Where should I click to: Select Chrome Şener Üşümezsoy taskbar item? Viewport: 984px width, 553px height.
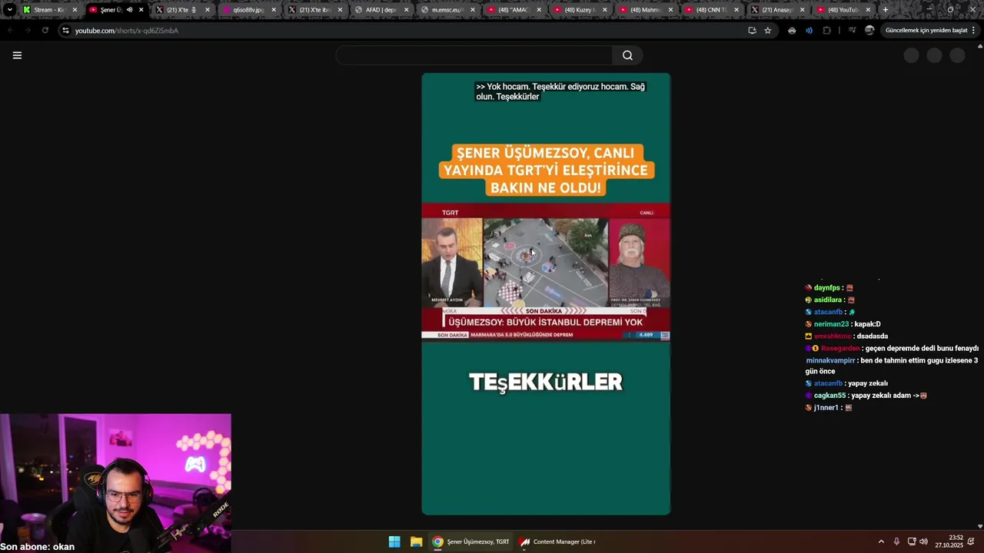(470, 541)
